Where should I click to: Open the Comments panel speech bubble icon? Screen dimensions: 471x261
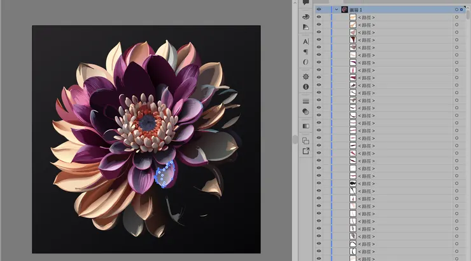click(x=306, y=3)
